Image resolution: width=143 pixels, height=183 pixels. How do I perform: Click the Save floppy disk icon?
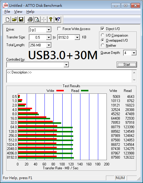tap(21, 20)
